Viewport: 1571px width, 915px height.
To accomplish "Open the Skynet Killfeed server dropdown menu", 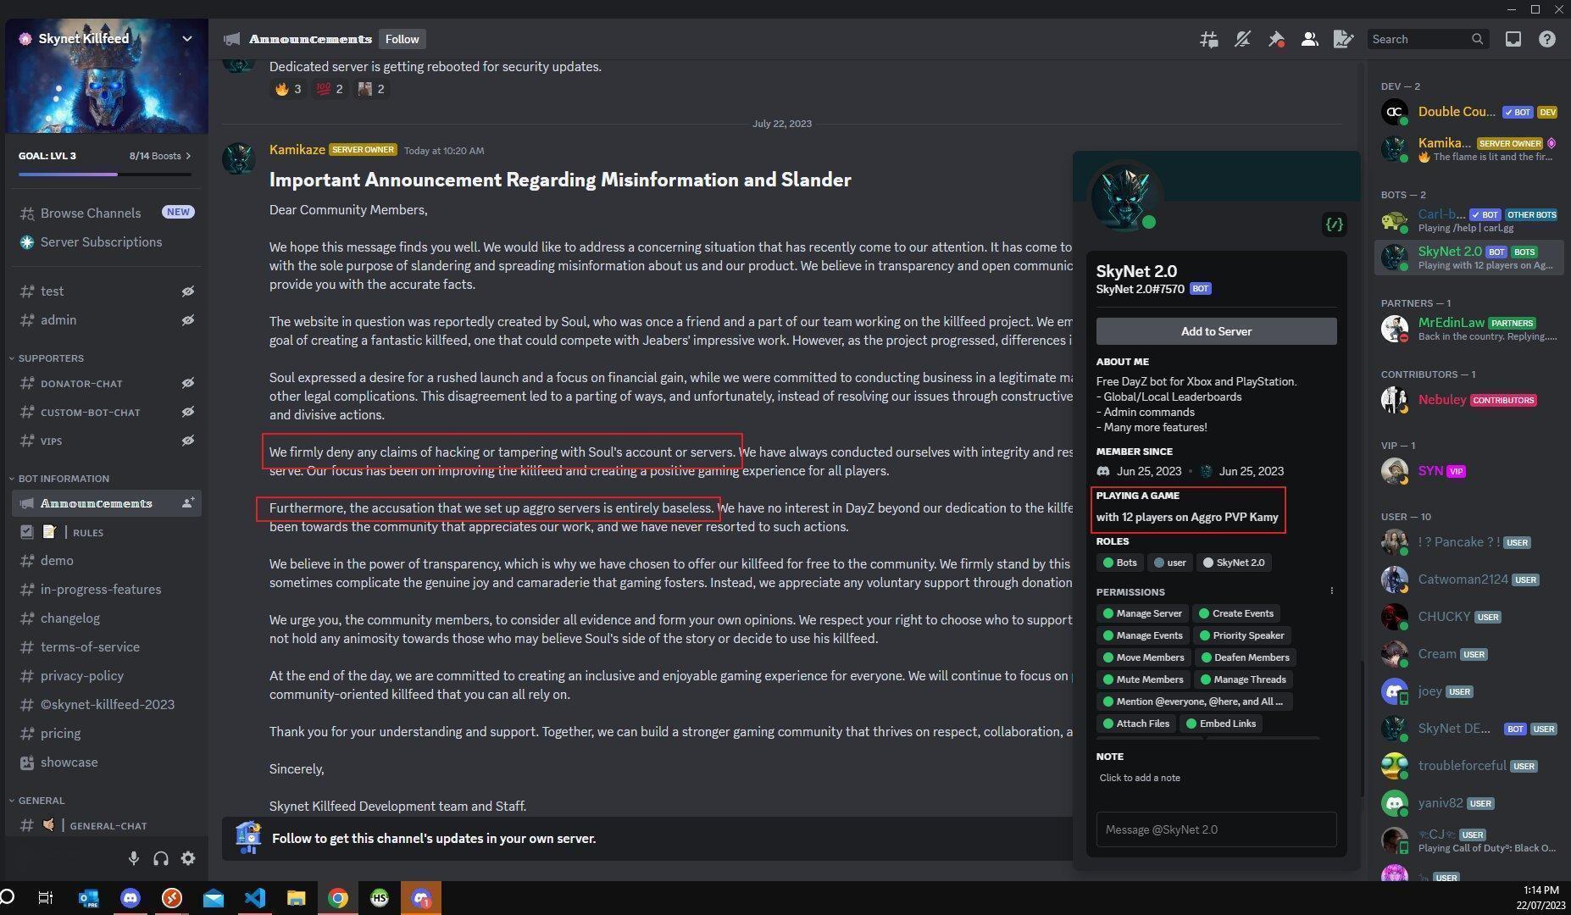I will coord(187,38).
